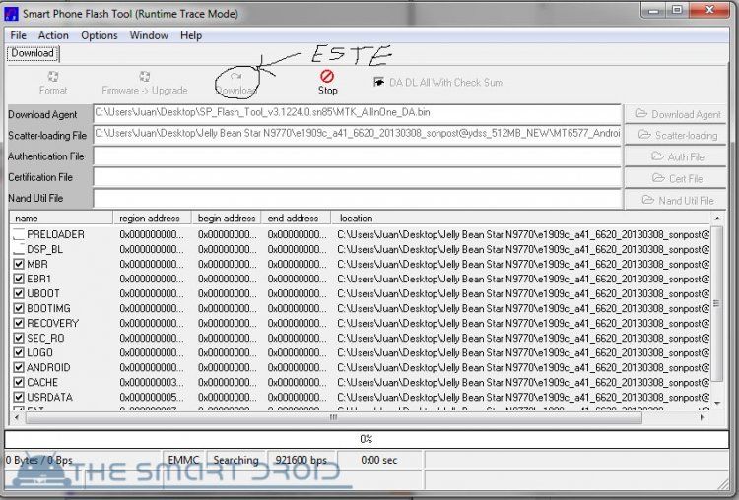This screenshot has height=500, width=739.
Task: Uncheck the EBR1 partition checkbox
Action: (19, 279)
